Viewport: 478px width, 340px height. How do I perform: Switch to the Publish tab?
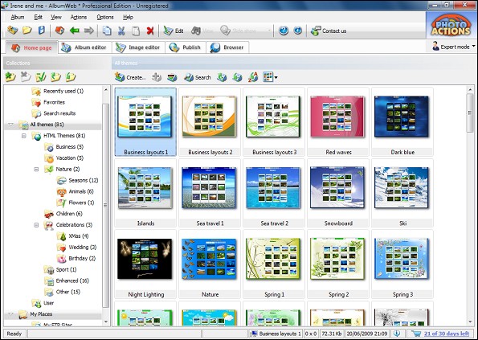point(186,47)
